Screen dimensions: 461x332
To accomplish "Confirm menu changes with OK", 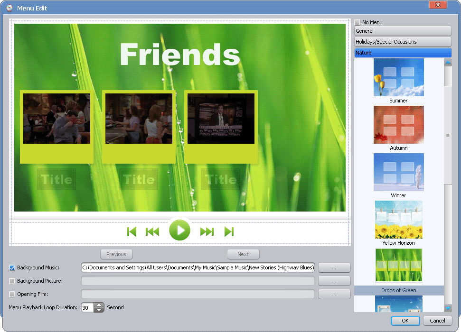I will [405, 321].
